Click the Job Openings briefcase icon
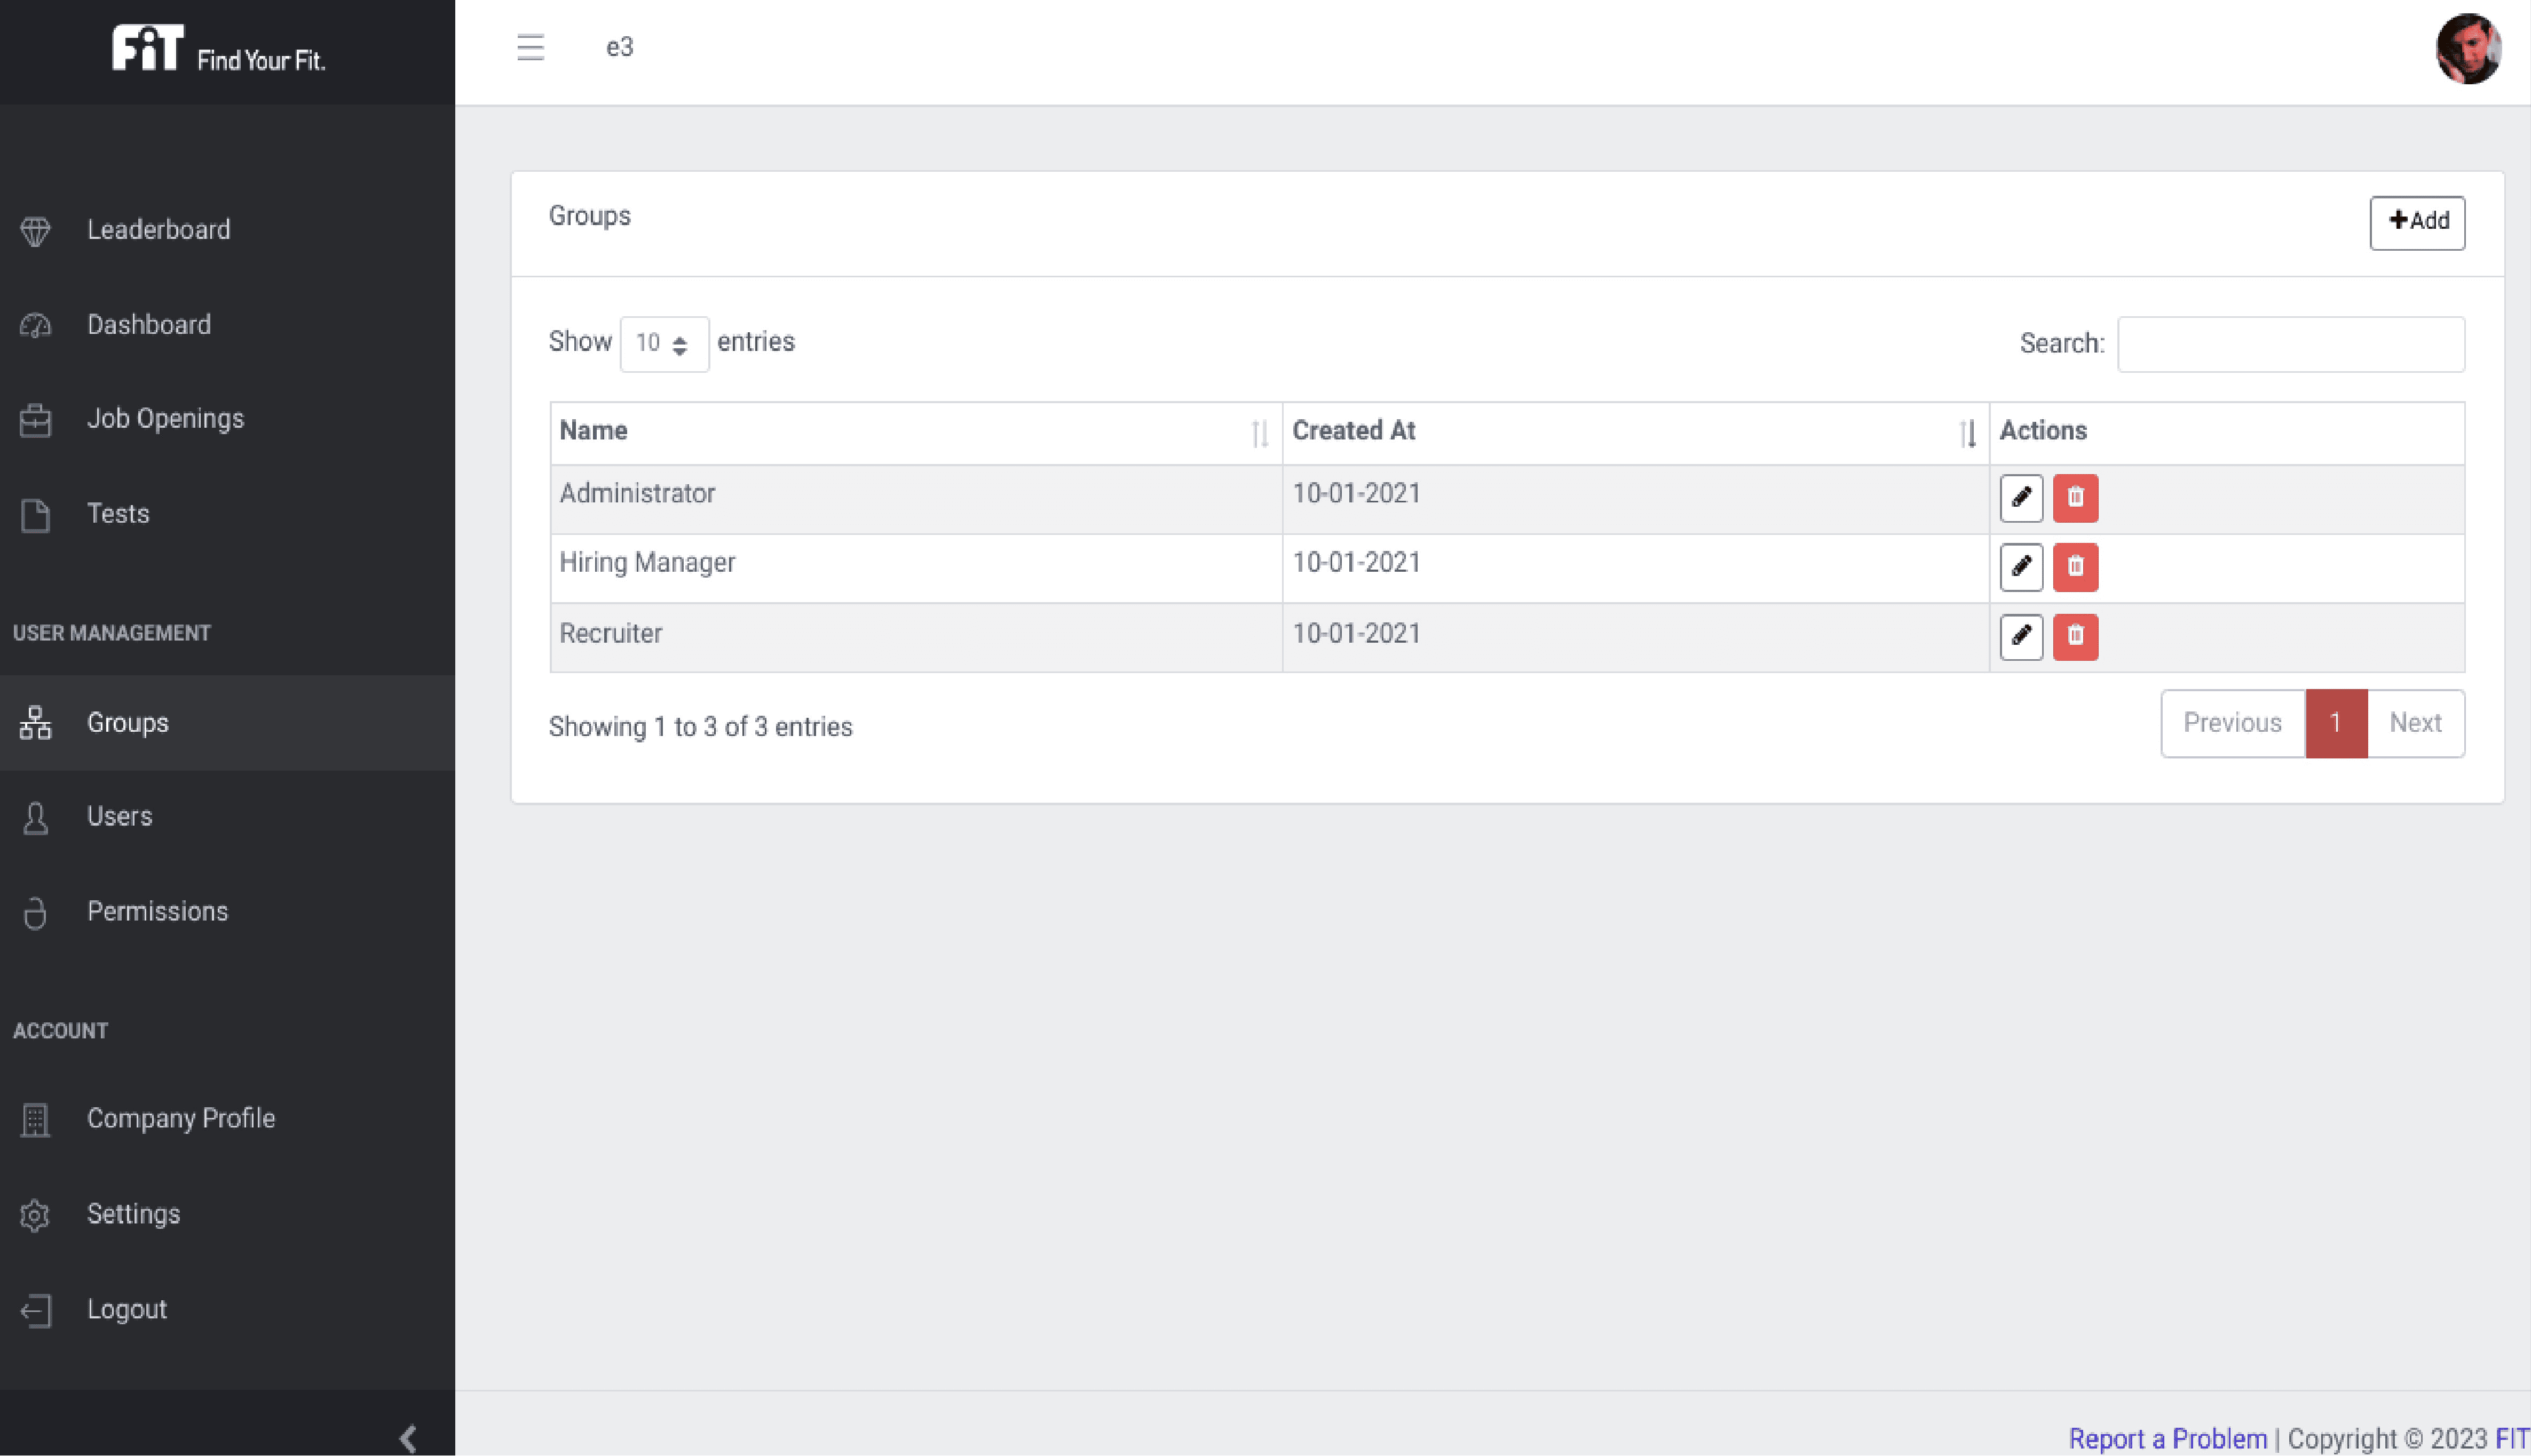The width and height of the screenshot is (2531, 1456). click(35, 420)
